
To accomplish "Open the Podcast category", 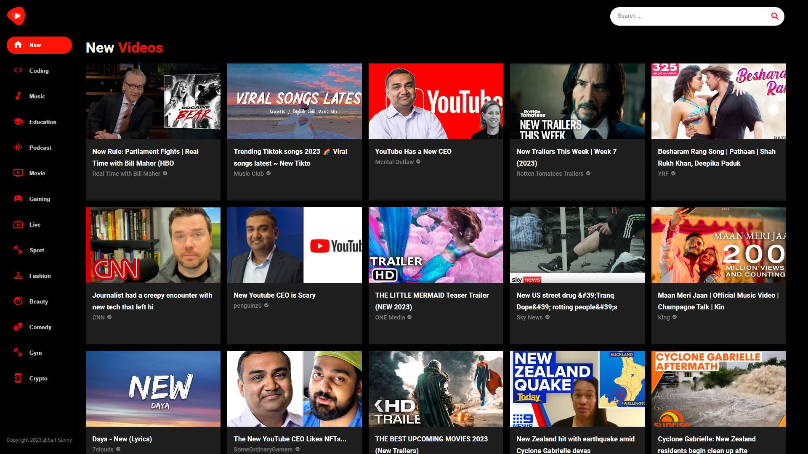I will coord(40,148).
